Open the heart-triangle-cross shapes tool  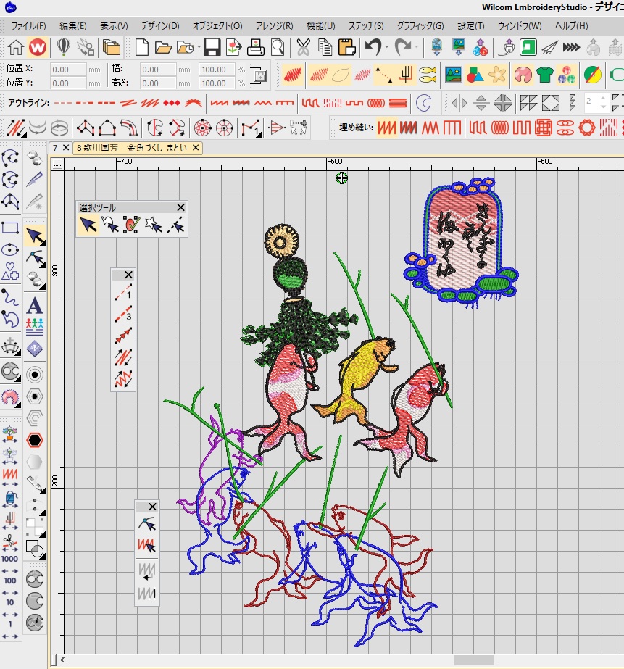tap(10, 271)
